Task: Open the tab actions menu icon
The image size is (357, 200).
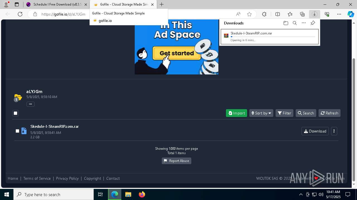Action: point(17,4)
